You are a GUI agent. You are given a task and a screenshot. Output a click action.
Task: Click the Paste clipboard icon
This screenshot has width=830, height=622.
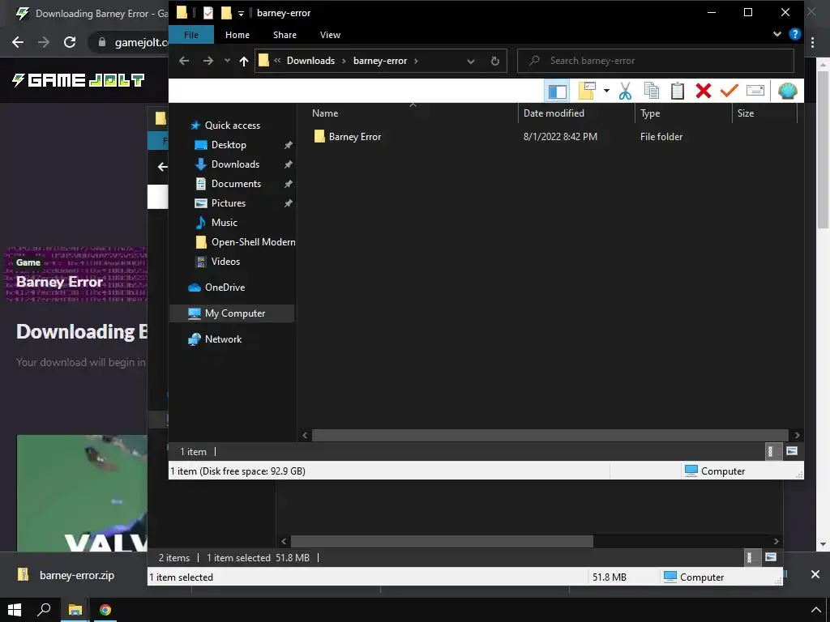(678, 91)
